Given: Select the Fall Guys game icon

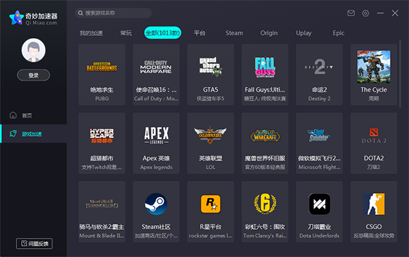Looking at the screenshot, I should [x=265, y=67].
